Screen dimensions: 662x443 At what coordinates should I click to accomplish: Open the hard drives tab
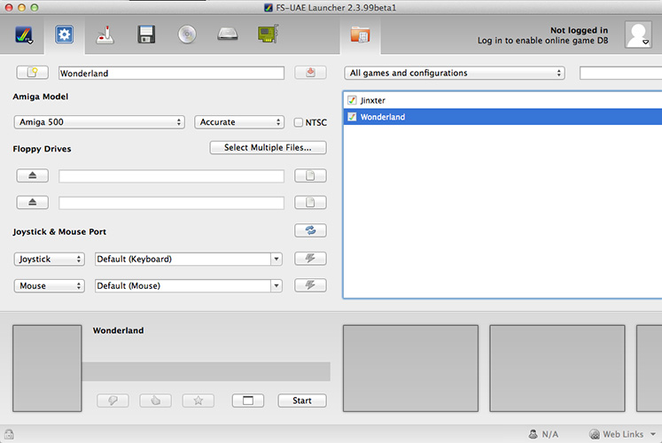[228, 35]
